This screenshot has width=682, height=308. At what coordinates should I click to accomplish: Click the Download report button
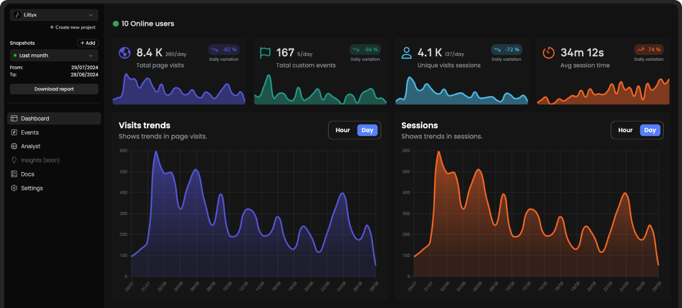click(54, 89)
